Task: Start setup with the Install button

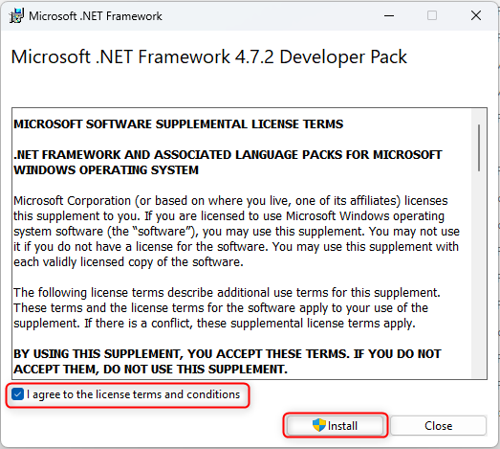Action: click(335, 425)
